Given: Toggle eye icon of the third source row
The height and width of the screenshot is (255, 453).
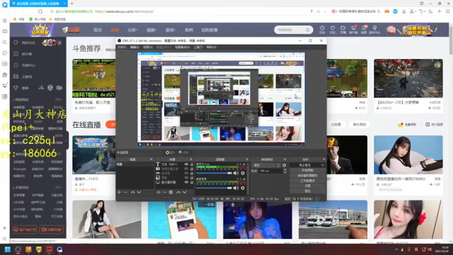Looking at the screenshot, I should tap(186, 173).
